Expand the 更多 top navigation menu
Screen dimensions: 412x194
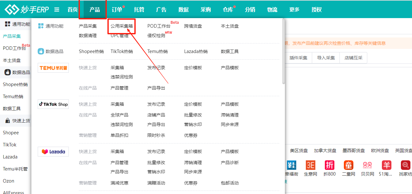[x=294, y=10]
